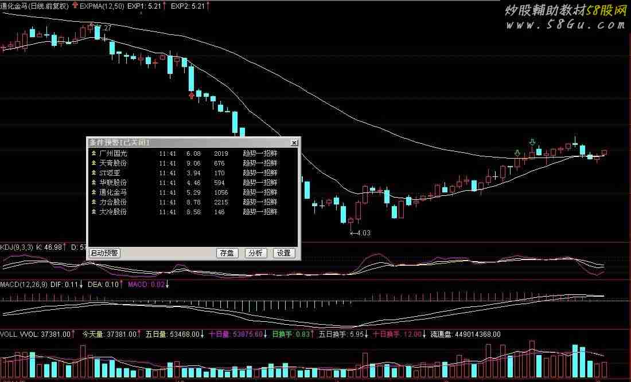Click the red up-arrow signal marker on the candlesticks
The image size is (631, 382).
coord(192,96)
